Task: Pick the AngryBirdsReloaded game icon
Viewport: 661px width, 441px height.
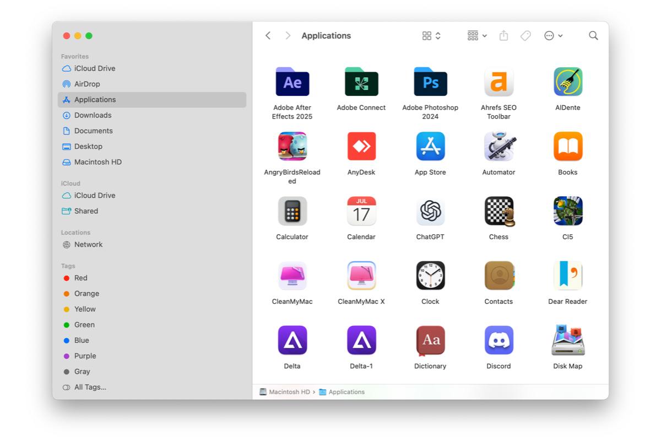Action: pos(292,146)
